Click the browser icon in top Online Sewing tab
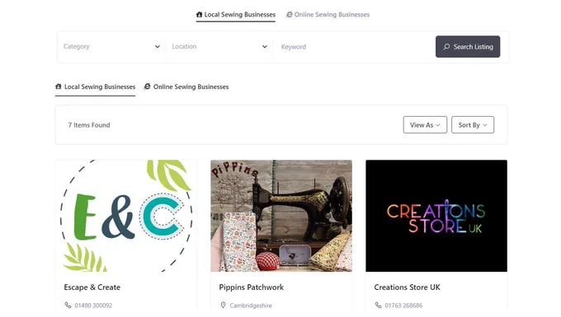The height and width of the screenshot is (317, 561). [x=289, y=15]
